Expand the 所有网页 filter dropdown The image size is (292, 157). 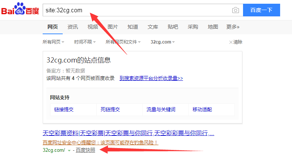pyautogui.click(x=53, y=42)
